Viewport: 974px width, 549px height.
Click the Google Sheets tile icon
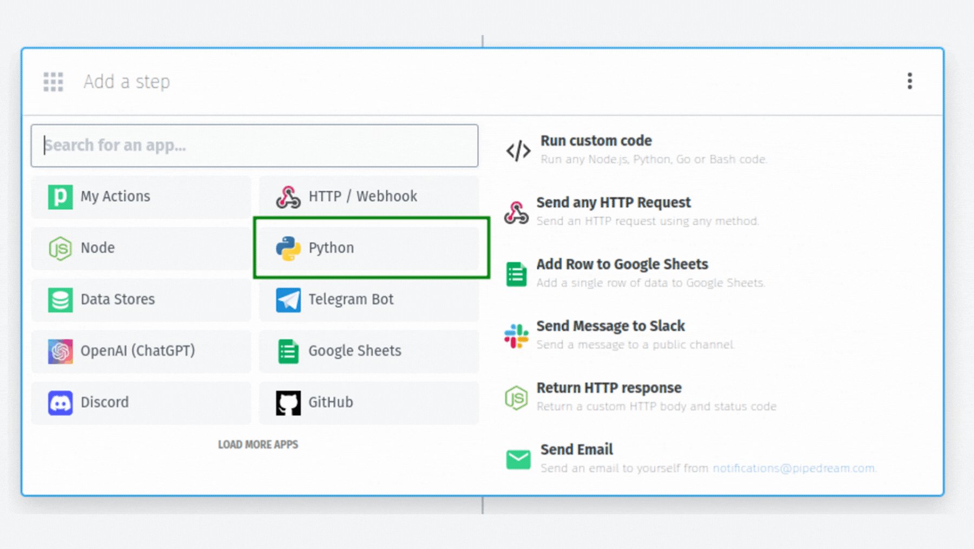point(288,351)
